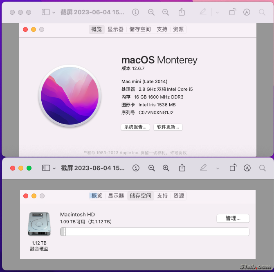Click red close button of Monterey about window
274x272 pixels.
click(25, 29)
